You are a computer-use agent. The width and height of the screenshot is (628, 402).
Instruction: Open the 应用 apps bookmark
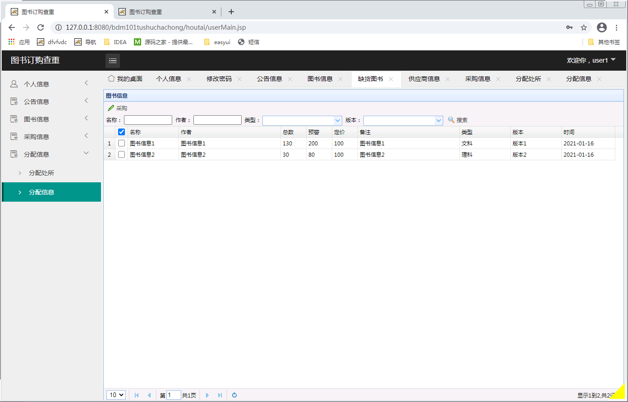pyautogui.click(x=19, y=42)
